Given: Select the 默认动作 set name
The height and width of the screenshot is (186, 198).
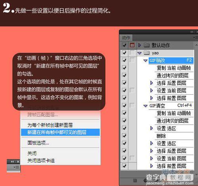Looking at the screenshot, I should click(160, 45).
